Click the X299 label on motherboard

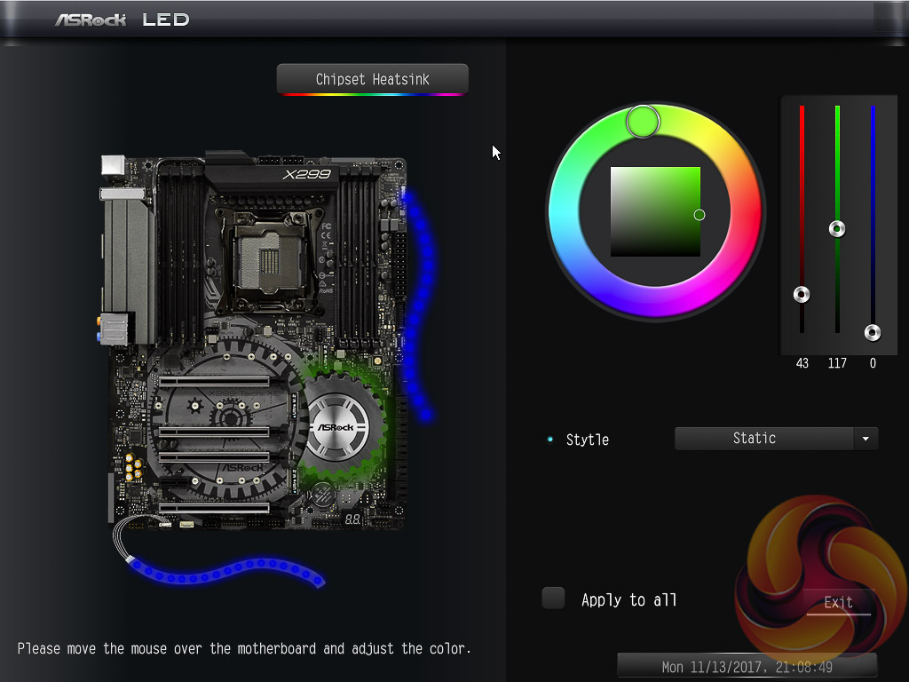(x=306, y=174)
